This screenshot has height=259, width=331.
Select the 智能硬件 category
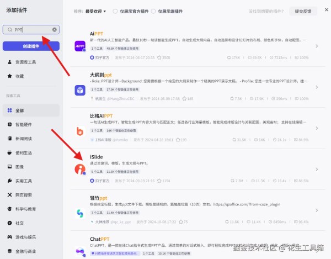(x=31, y=124)
